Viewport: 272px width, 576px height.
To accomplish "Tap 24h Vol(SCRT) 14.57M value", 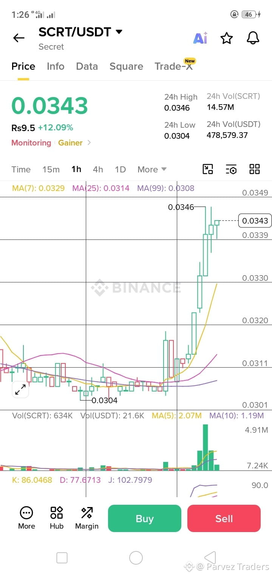I will click(221, 107).
